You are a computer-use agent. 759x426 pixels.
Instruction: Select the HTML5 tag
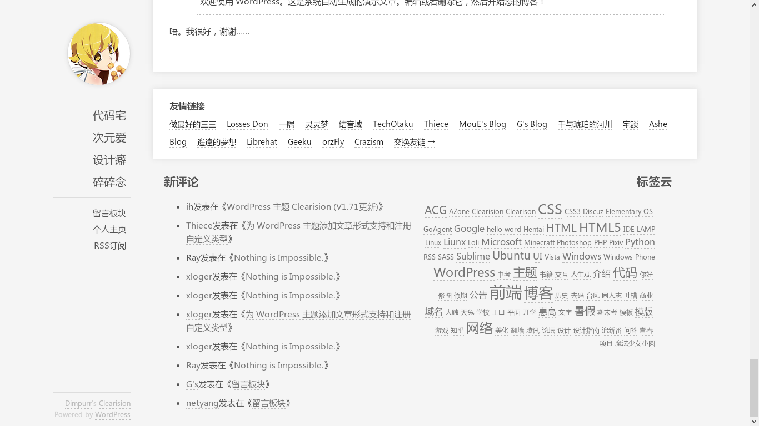[600, 227]
